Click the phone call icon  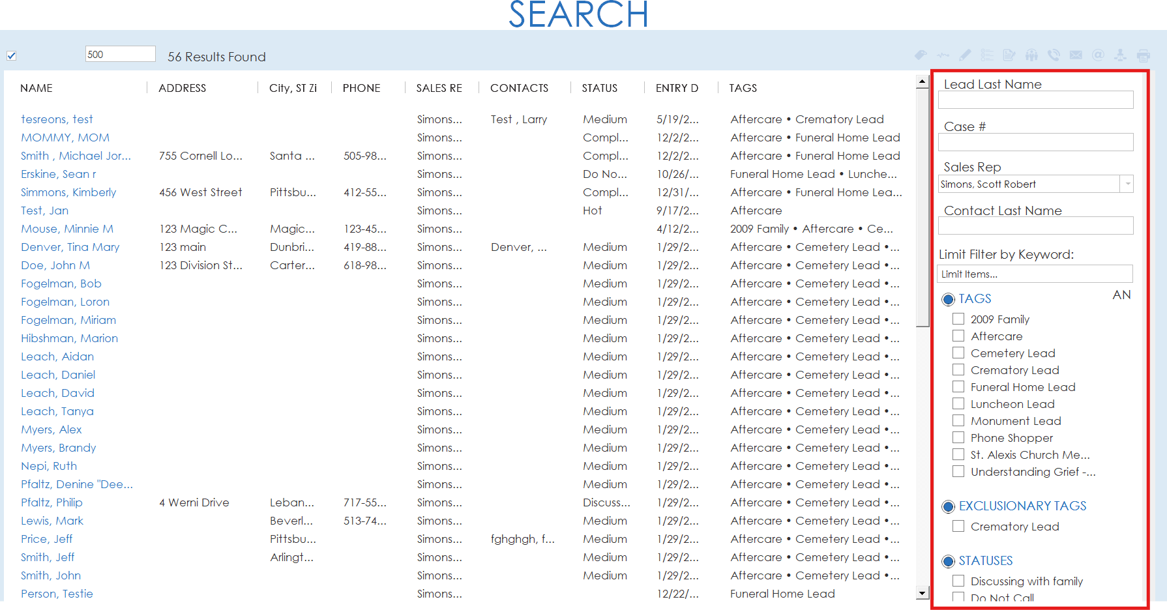point(1054,55)
